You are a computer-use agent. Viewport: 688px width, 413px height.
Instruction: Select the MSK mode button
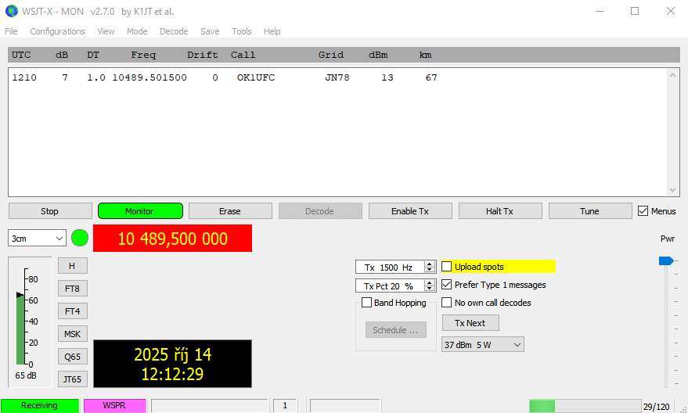(72, 334)
